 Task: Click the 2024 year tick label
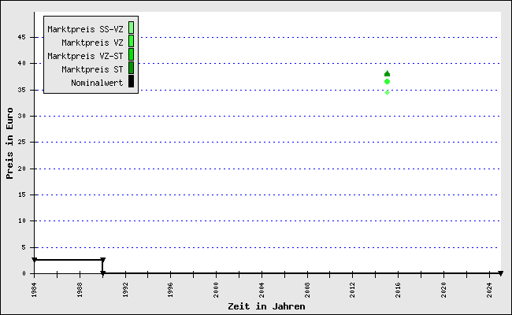pos(489,288)
